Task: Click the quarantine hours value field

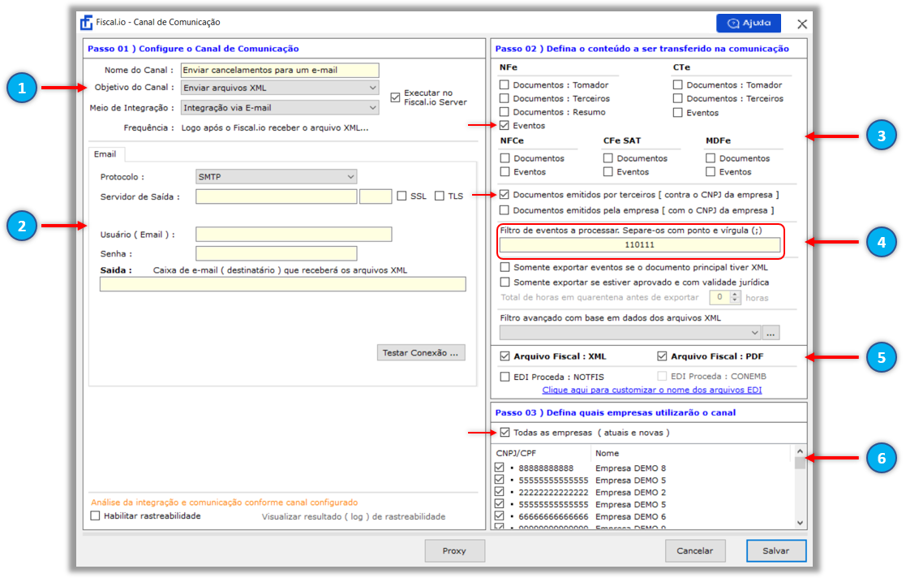Action: tap(720, 297)
